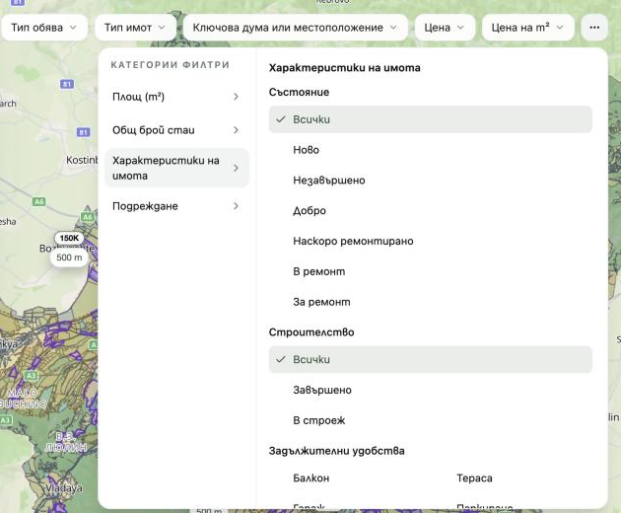The width and height of the screenshot is (621, 513).
Task: Choose the Завършено construction option
Action: click(431, 390)
